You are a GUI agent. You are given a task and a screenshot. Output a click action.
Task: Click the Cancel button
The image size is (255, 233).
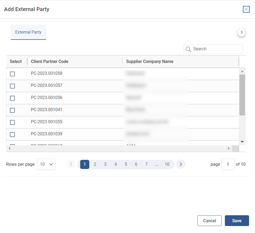209,221
